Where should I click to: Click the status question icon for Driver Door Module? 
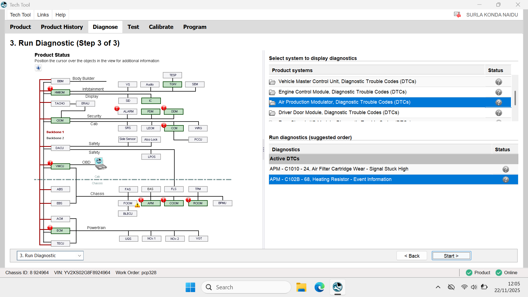click(499, 113)
